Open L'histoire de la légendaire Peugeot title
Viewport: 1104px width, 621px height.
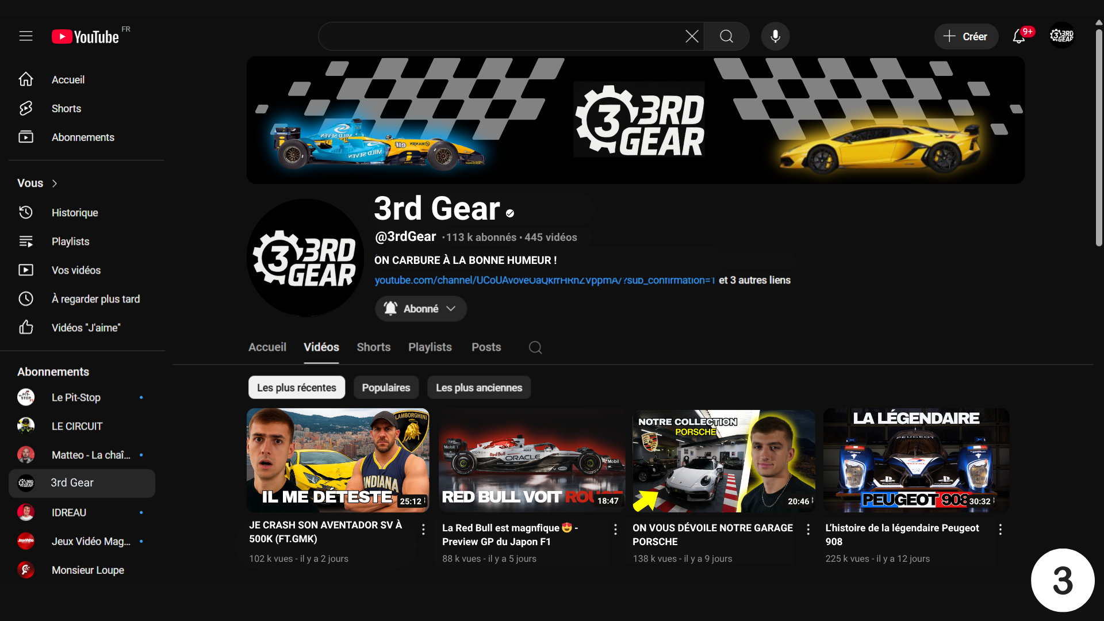[902, 535]
